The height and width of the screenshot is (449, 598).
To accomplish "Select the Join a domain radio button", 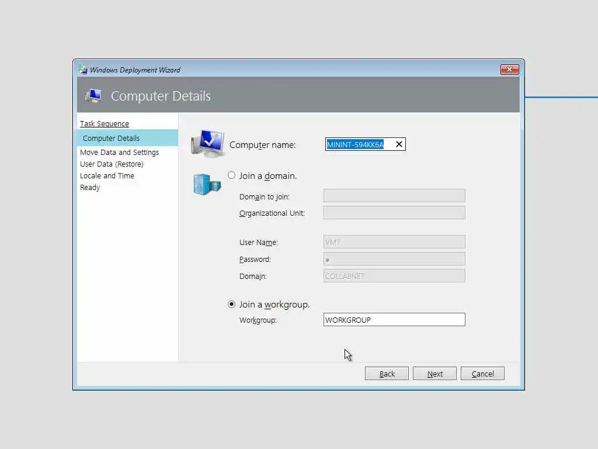I will point(231,175).
